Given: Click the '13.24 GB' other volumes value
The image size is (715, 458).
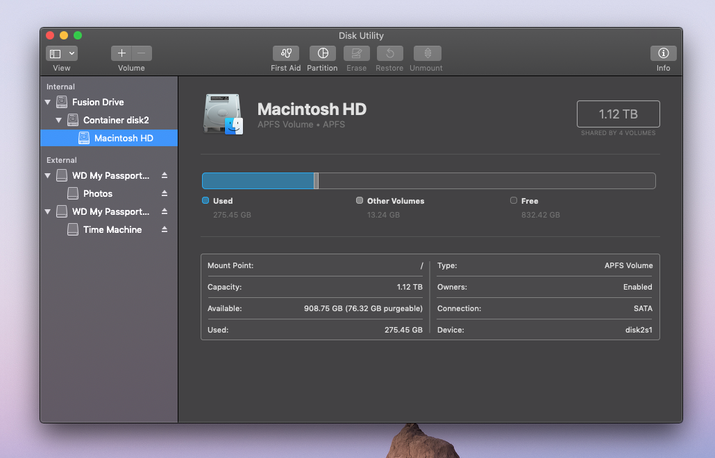Looking at the screenshot, I should coord(383,215).
